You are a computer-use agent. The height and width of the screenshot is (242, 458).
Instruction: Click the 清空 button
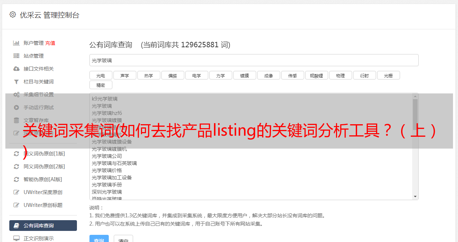click(123, 239)
